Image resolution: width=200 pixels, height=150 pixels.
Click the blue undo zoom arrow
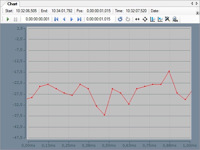point(120,19)
